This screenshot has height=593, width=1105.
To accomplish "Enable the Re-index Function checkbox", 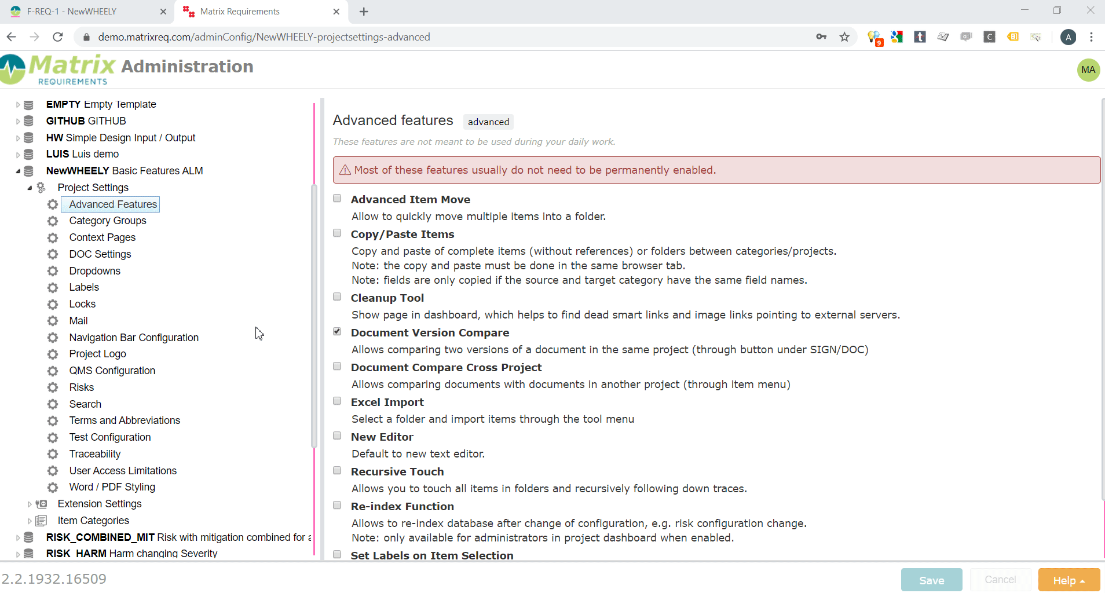I will (337, 506).
